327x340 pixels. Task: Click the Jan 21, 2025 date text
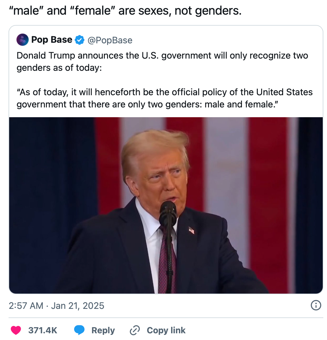[77, 306]
